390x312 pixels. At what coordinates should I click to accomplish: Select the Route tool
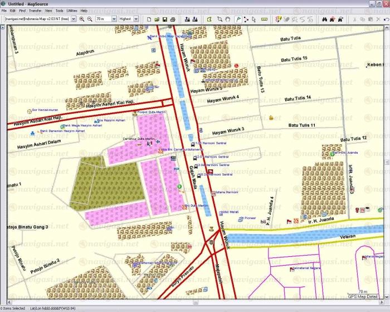(246, 19)
